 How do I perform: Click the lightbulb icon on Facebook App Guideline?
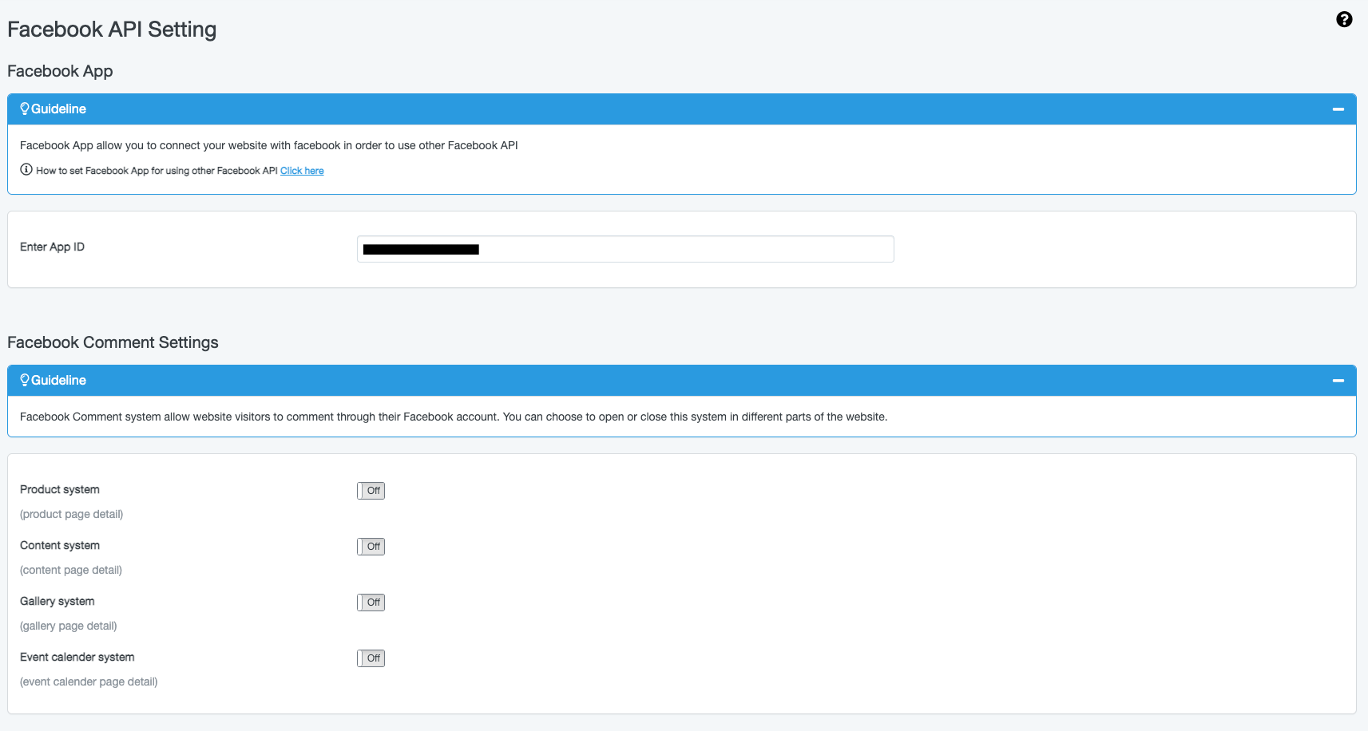tap(24, 109)
